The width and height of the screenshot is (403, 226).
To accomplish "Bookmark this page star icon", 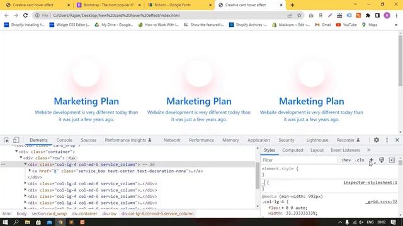I will (299, 15).
